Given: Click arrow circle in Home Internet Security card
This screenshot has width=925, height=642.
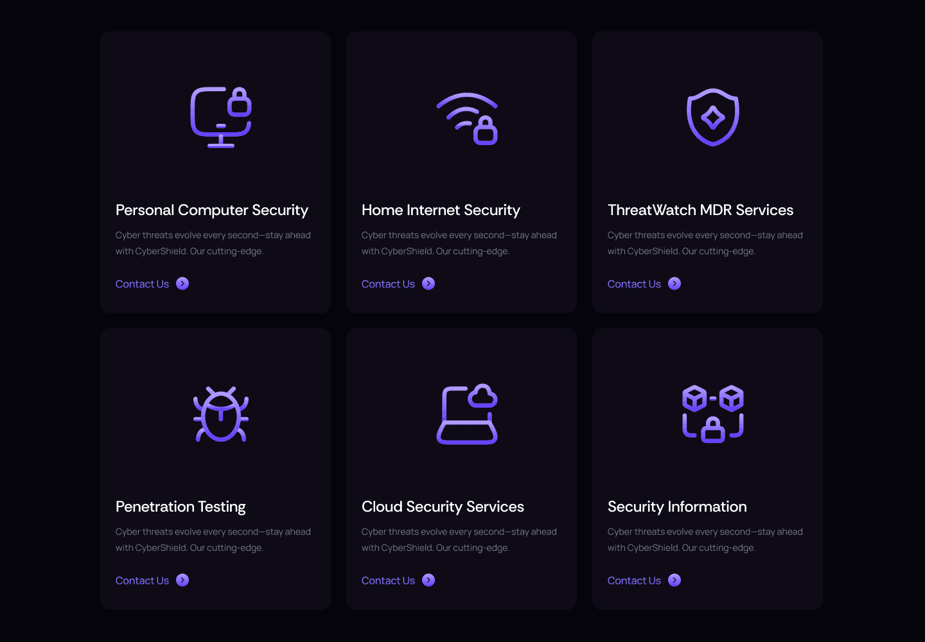Looking at the screenshot, I should [x=428, y=284].
